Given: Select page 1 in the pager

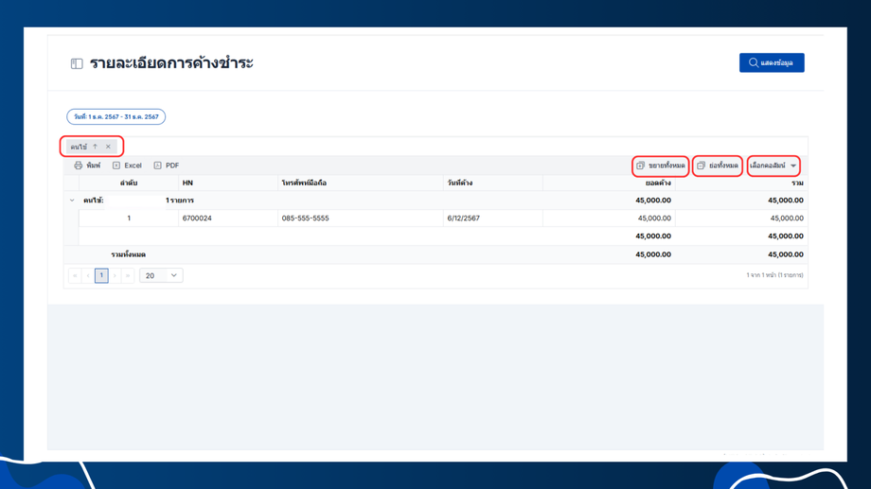Looking at the screenshot, I should tap(101, 275).
